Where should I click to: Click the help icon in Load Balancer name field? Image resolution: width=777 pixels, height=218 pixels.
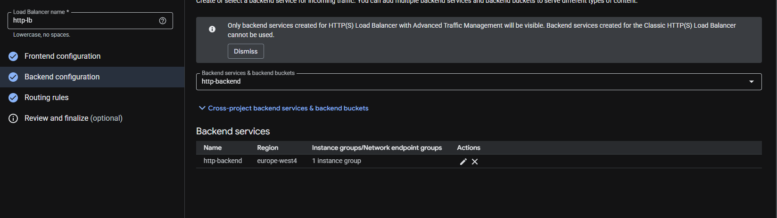(x=163, y=21)
